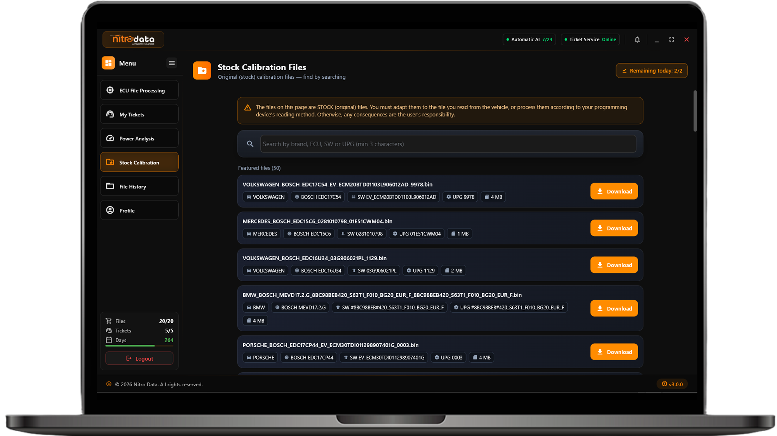The height and width of the screenshot is (436, 777).
Task: Click the BOSCH EDC17CP44 tag
Action: pos(309,358)
